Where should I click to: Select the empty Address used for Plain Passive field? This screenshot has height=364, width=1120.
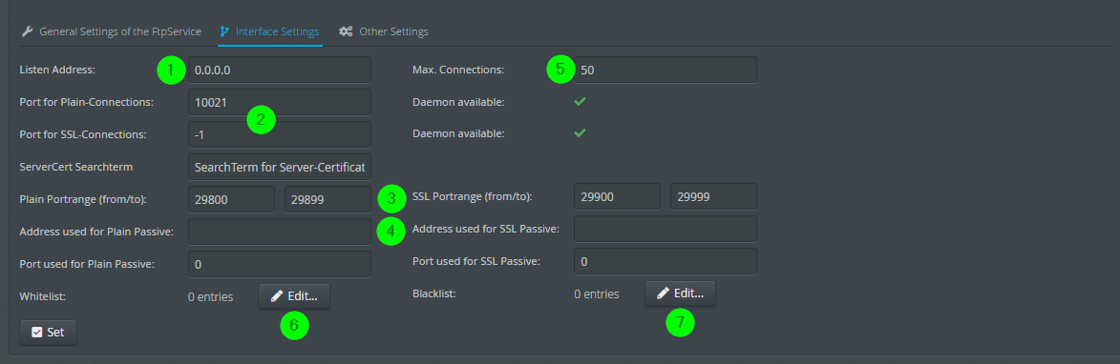pos(280,232)
